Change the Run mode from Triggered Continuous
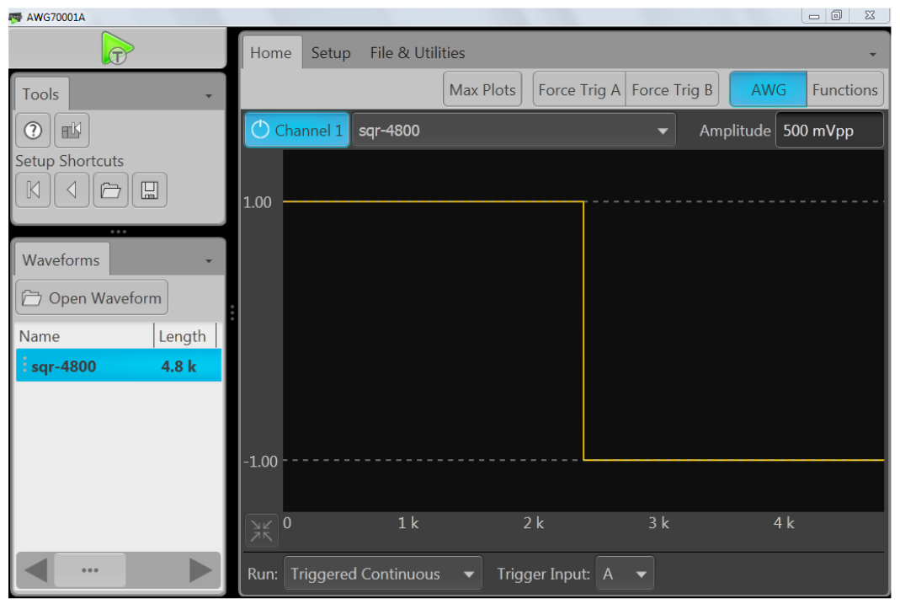 pyautogui.click(x=383, y=574)
